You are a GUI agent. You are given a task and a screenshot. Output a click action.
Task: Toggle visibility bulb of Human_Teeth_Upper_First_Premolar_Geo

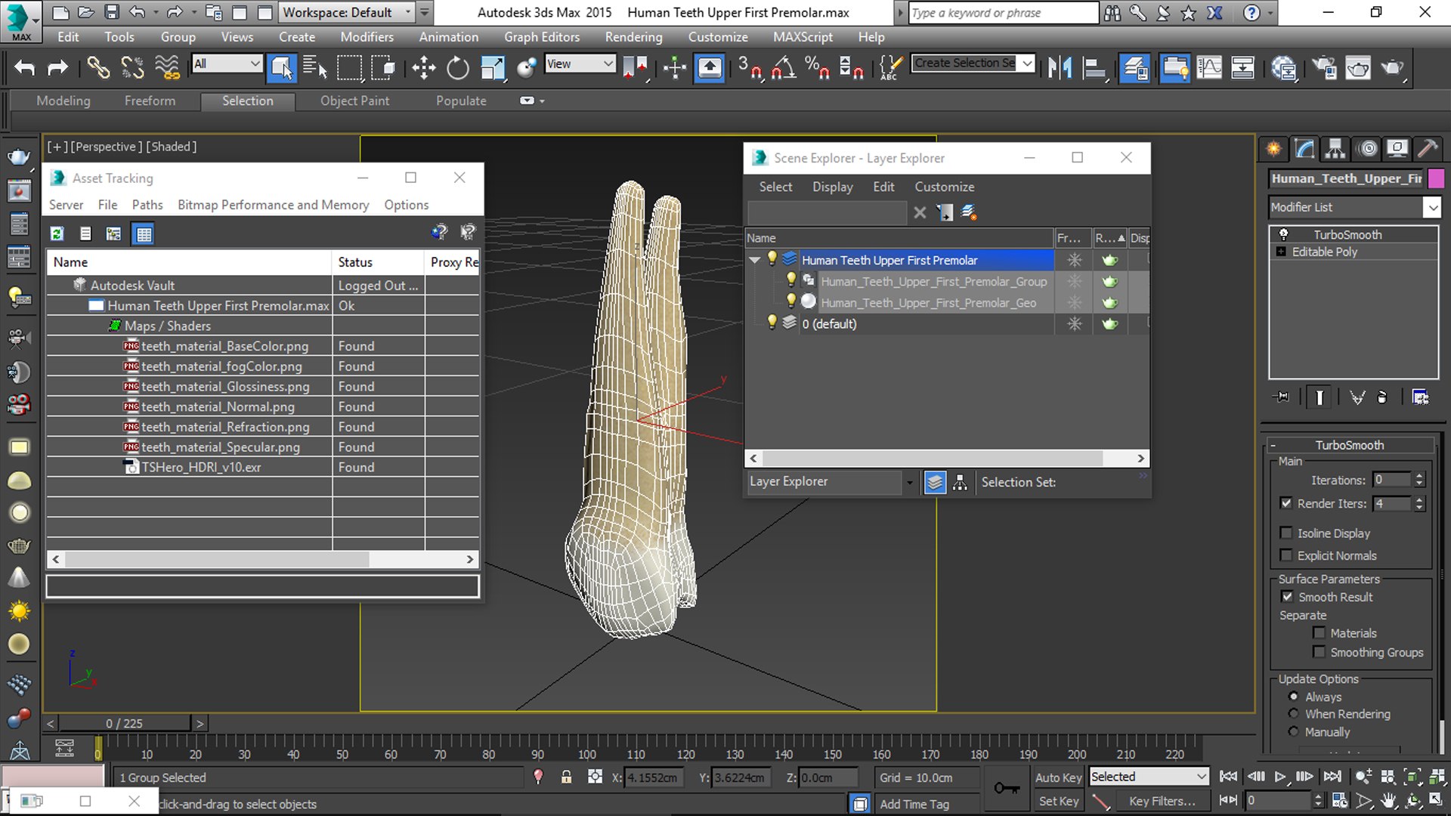point(790,301)
